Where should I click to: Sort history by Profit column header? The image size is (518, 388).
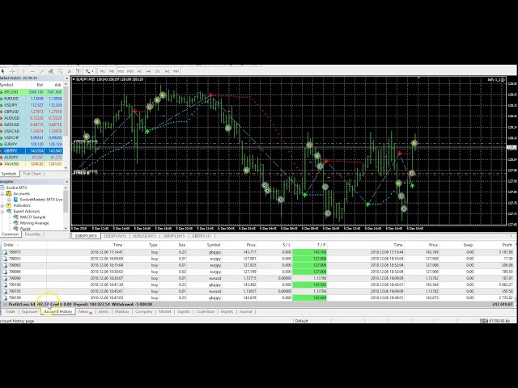[507, 244]
